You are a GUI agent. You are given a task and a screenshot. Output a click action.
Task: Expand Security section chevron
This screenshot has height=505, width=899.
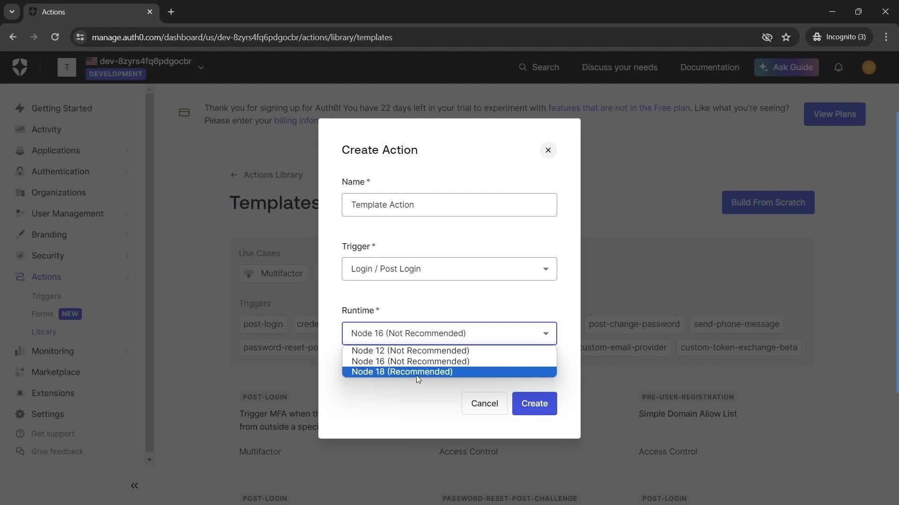pyautogui.click(x=127, y=256)
